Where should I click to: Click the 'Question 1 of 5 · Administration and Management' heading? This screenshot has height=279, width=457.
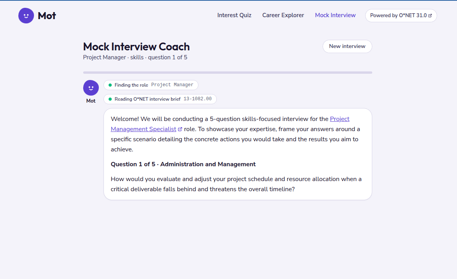pyautogui.click(x=183, y=164)
